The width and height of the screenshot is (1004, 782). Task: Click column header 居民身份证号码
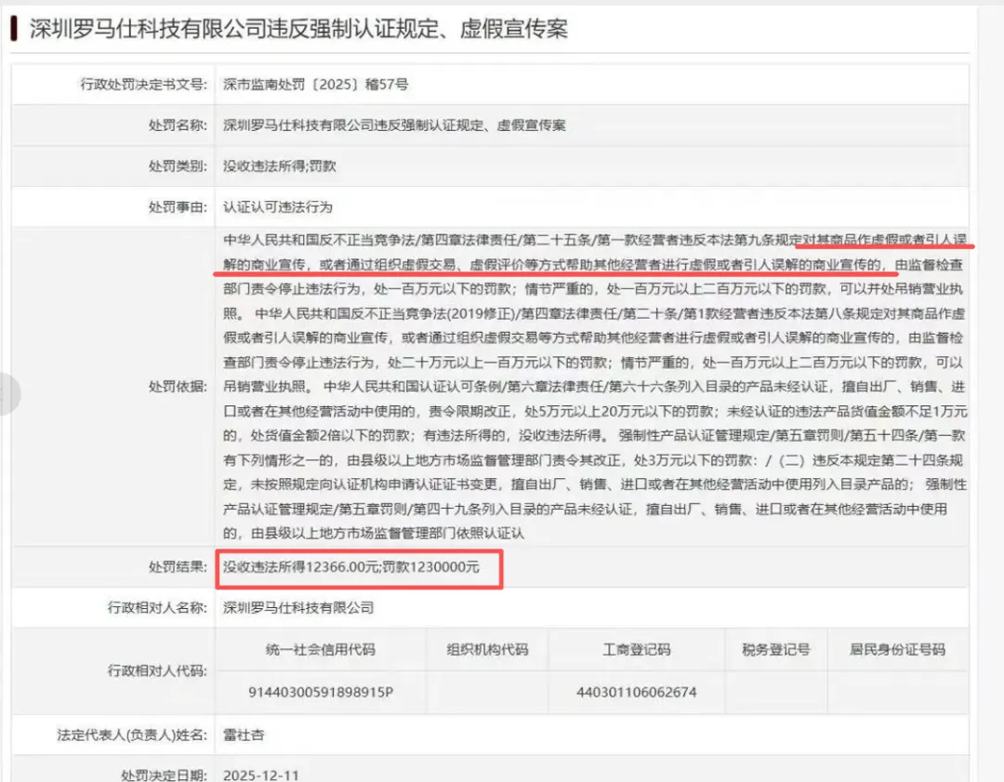[897, 650]
